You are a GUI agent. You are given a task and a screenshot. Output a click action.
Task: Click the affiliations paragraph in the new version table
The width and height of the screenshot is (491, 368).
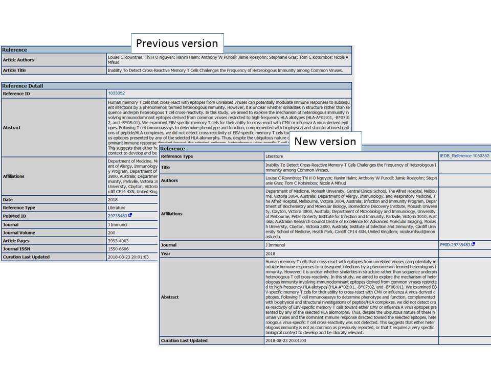pos(351,214)
